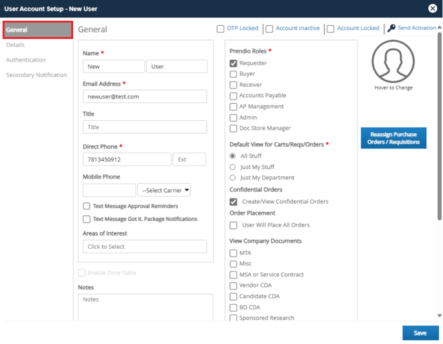Check the Candidate CDA checkbox

coord(233,296)
